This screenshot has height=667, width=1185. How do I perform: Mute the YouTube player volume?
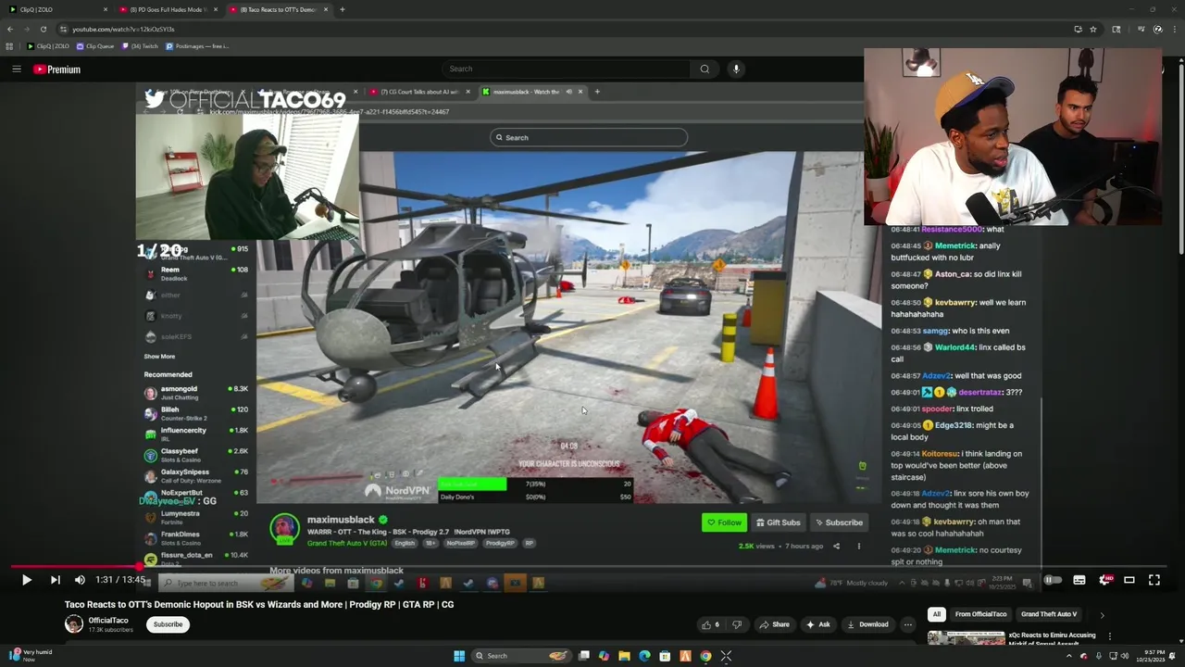pyautogui.click(x=80, y=580)
